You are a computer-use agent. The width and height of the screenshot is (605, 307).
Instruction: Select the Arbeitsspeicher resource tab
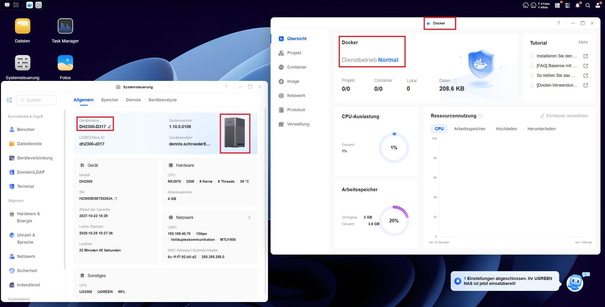(470, 129)
